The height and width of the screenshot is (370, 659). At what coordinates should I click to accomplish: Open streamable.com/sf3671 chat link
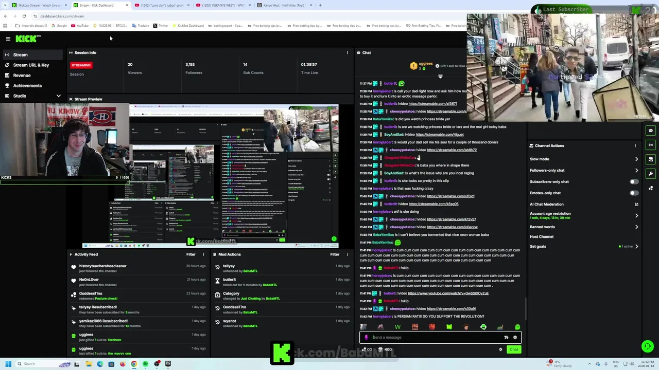(432, 104)
